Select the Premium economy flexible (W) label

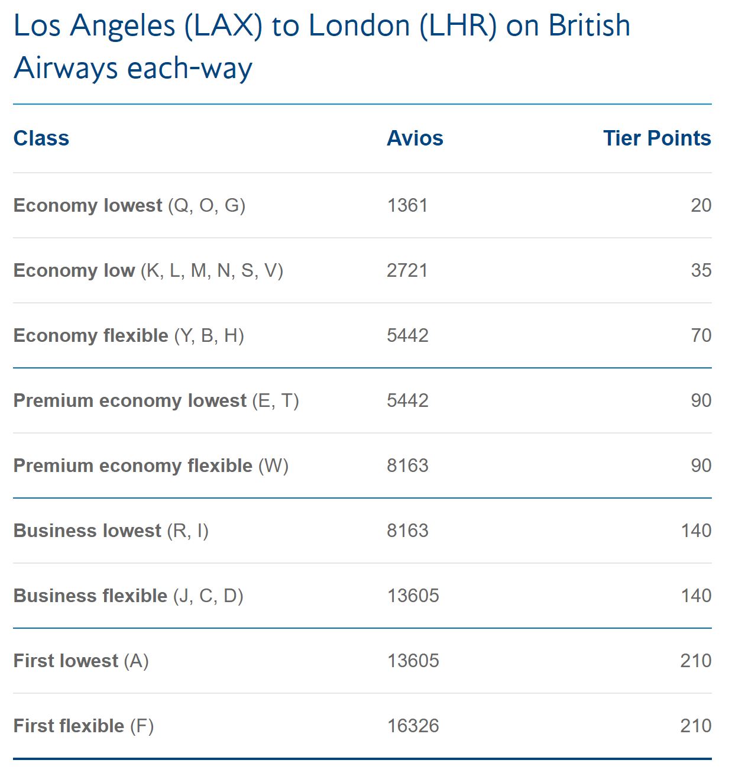151,466
